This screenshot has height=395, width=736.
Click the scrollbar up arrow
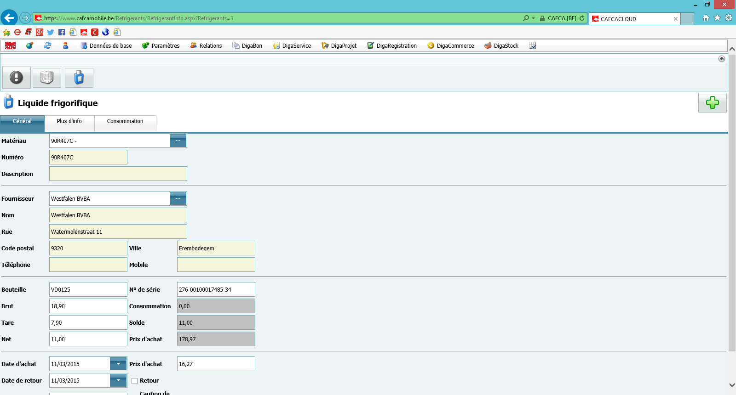click(732, 48)
